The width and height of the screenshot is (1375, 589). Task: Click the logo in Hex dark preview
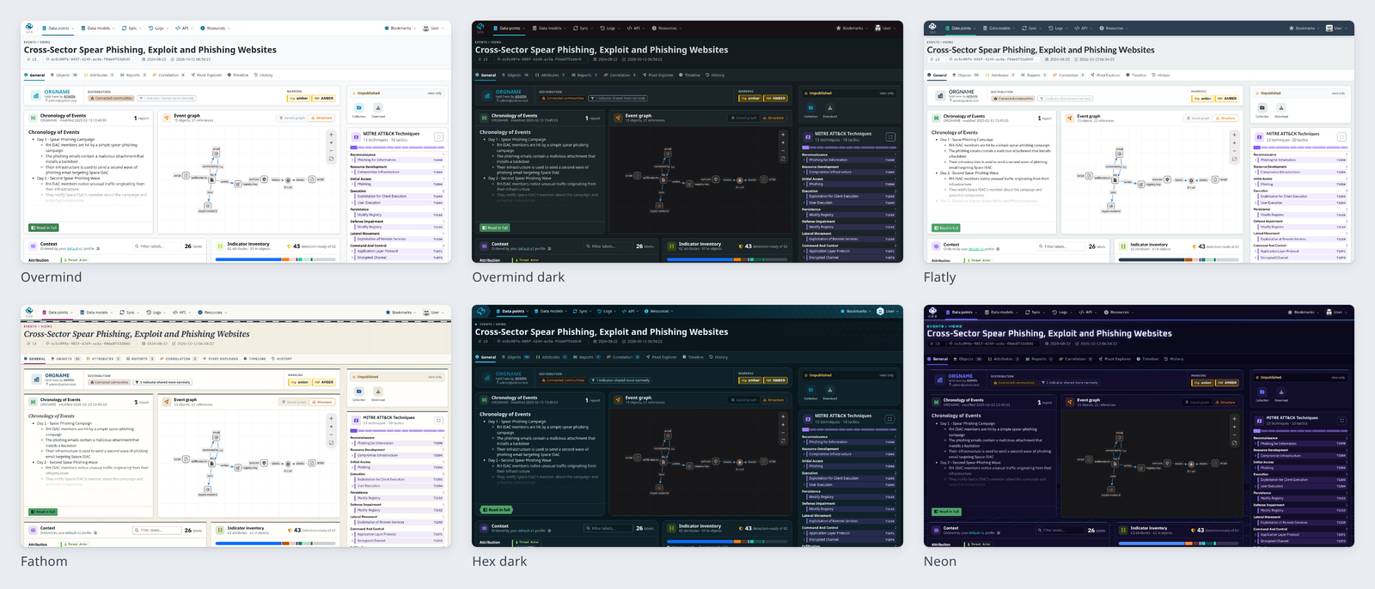(x=481, y=311)
